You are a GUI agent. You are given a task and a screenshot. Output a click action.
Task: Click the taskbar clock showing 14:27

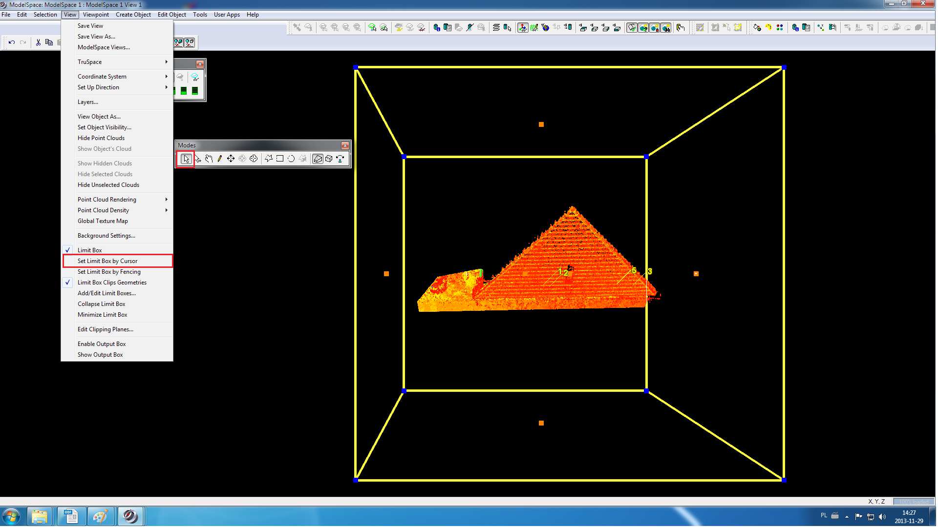tap(909, 517)
